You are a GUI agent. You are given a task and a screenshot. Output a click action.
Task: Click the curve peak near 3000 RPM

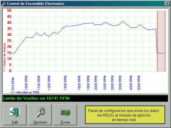point(123,21)
